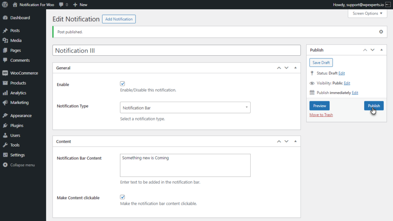Click 'Tools' sidebar label

(15, 145)
